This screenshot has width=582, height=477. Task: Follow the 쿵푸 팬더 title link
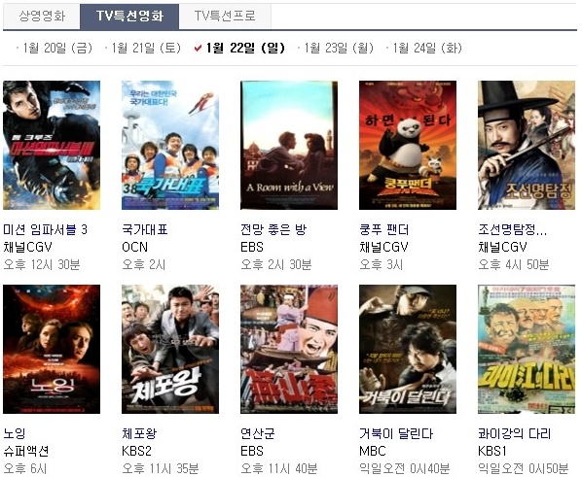[x=384, y=229]
